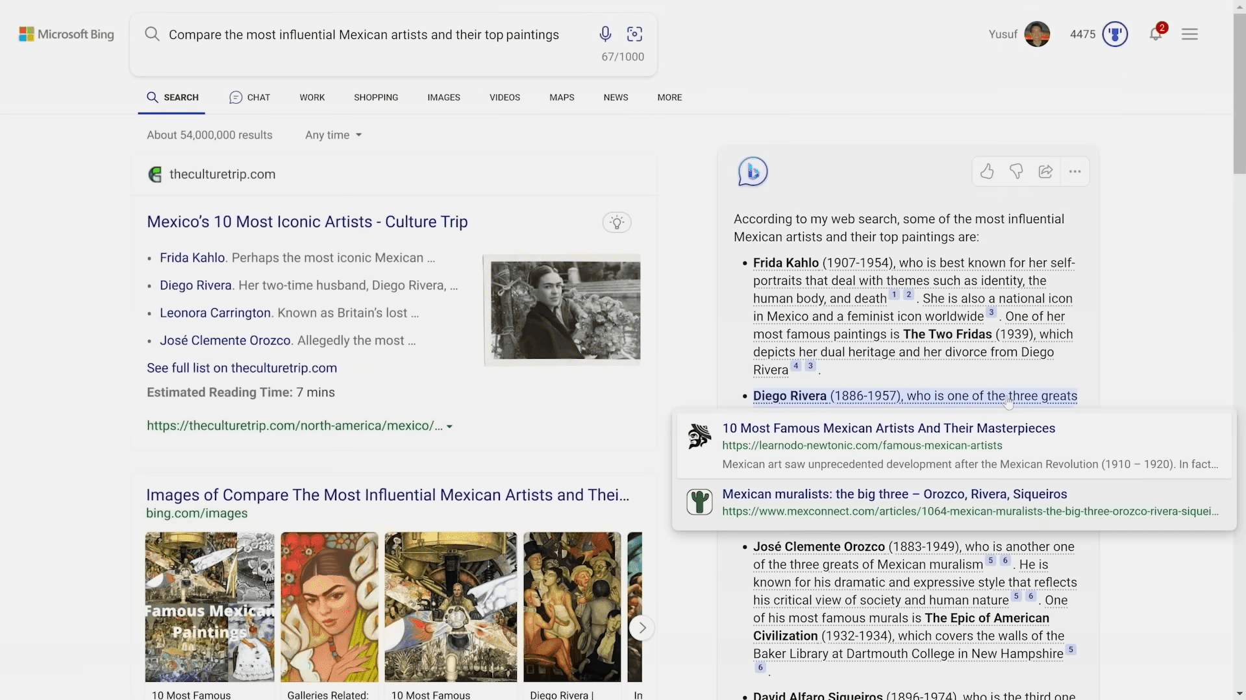Open the hamburger settings menu
This screenshot has height=700, width=1246.
coord(1190,34)
